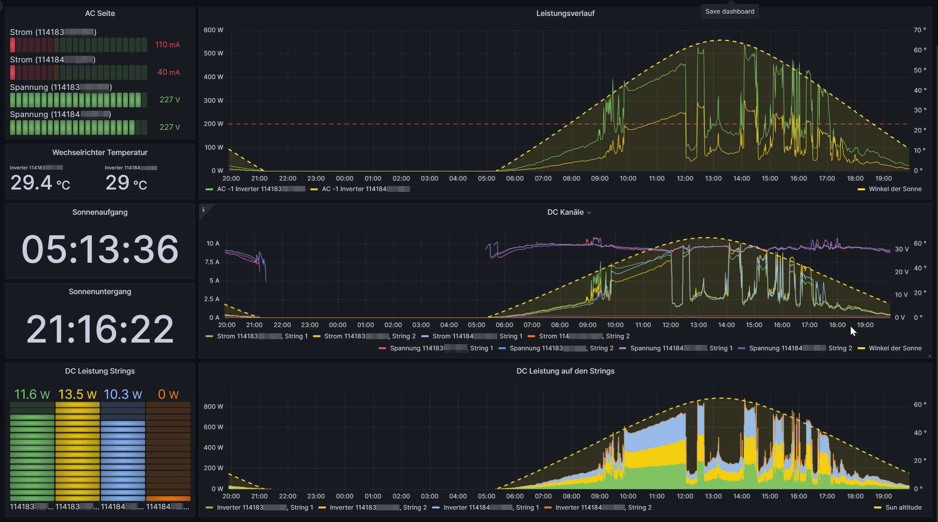Click the 29.4 °C inverter temperature reading

(40, 183)
